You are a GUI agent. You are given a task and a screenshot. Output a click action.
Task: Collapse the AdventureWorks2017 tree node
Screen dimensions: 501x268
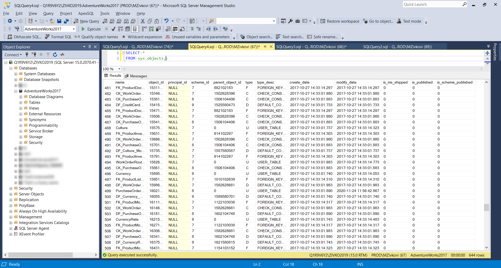[x=16, y=91]
